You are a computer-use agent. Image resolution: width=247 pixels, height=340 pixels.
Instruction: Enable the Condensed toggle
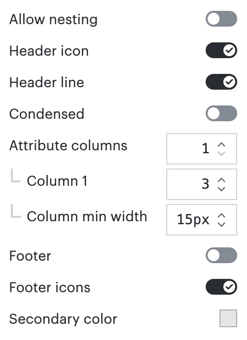(221, 113)
